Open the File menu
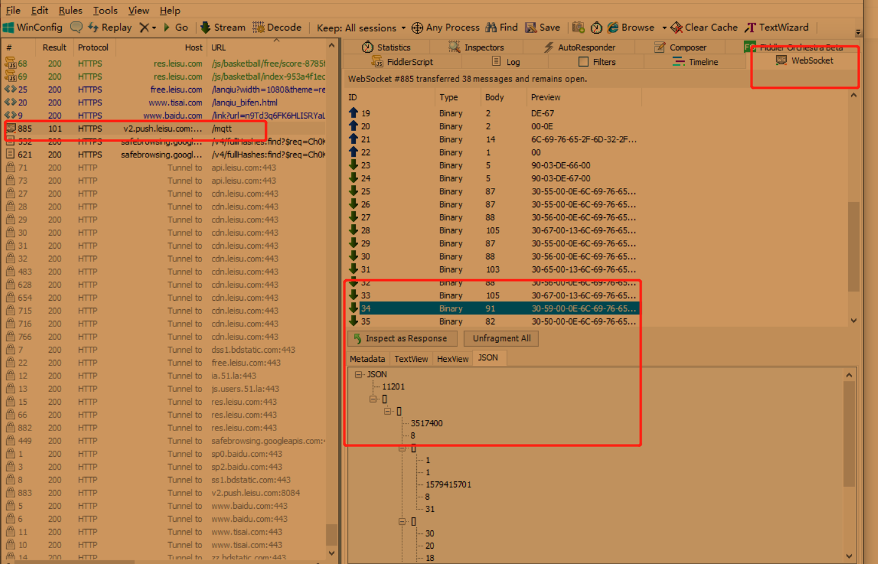Image resolution: width=878 pixels, height=564 pixels. (13, 10)
